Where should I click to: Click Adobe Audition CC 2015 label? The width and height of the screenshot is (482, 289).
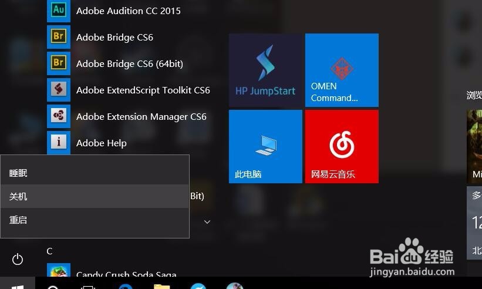pyautogui.click(x=129, y=11)
